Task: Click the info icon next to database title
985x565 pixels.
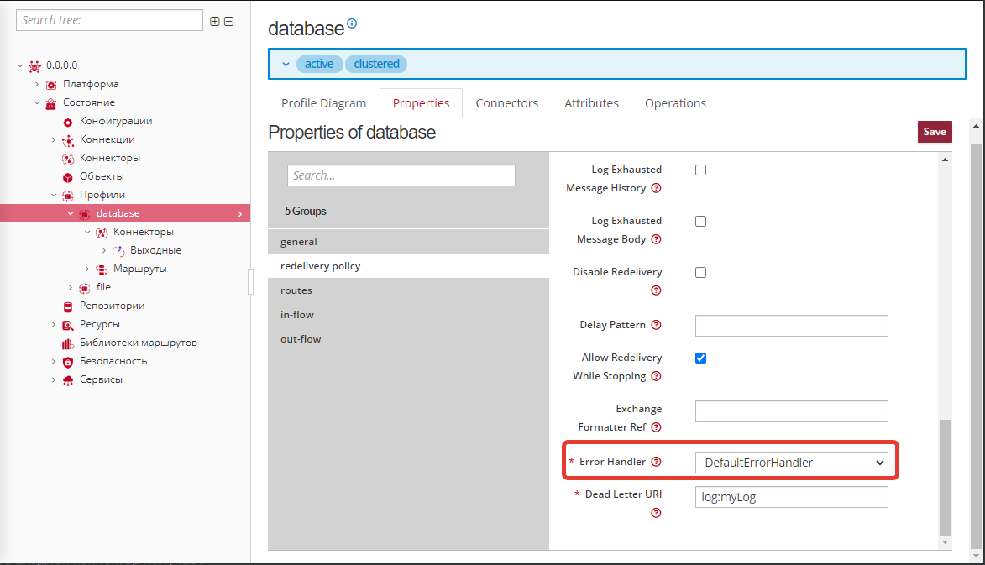Action: point(352,24)
